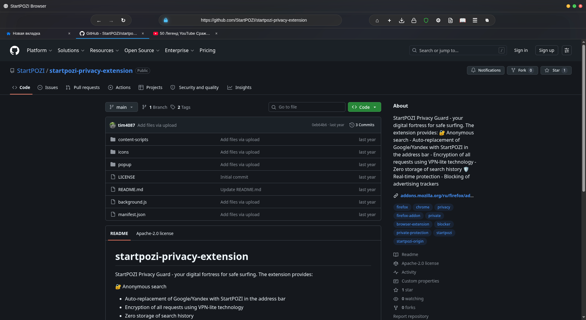This screenshot has width=586, height=320.
Task: Open the Security and quality tab
Action: [x=194, y=87]
